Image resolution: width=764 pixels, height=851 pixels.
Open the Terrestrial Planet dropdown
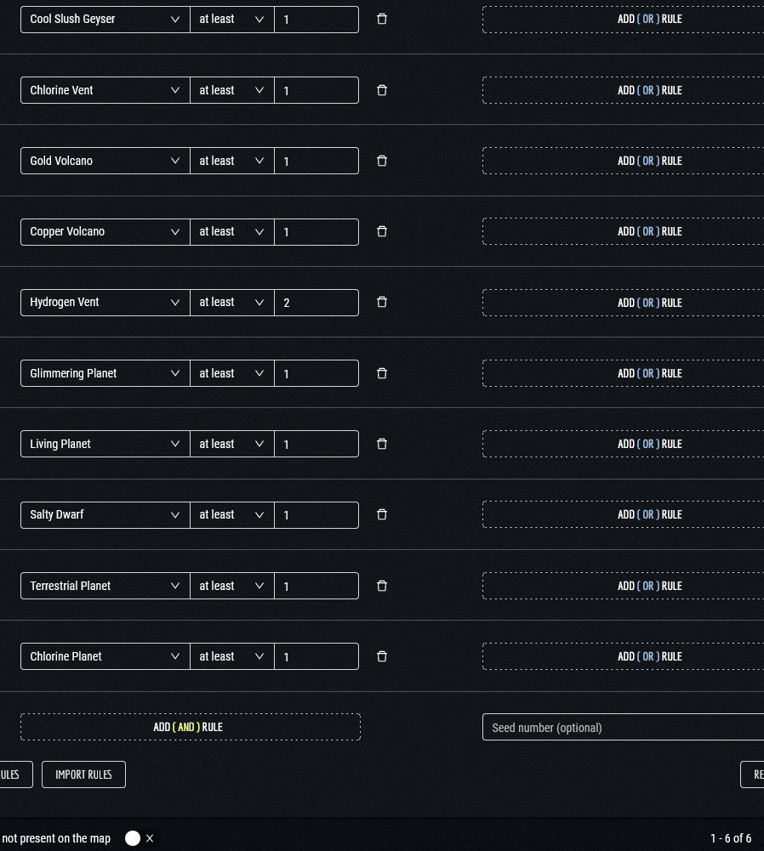pos(105,586)
